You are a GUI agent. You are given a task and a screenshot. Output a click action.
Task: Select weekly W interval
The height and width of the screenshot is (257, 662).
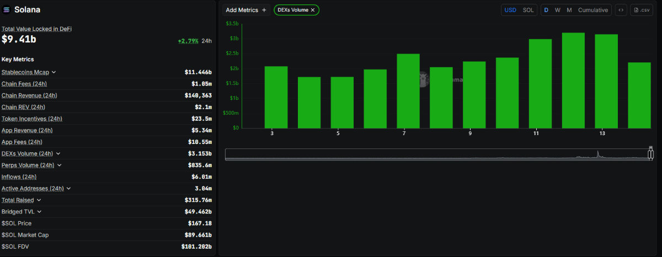558,10
